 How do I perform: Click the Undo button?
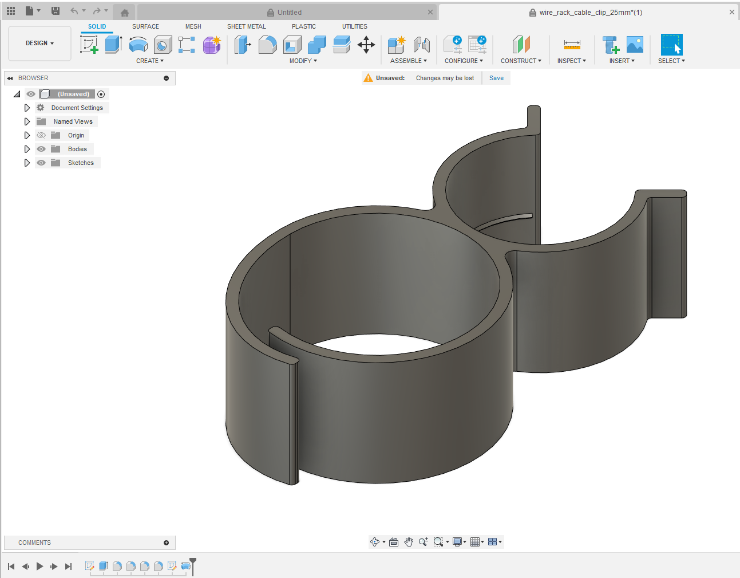point(74,11)
